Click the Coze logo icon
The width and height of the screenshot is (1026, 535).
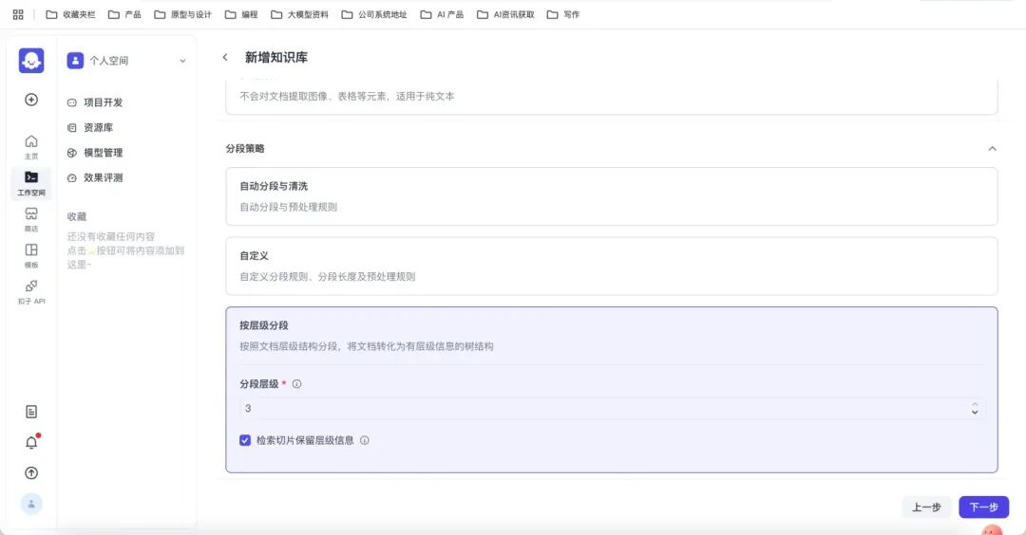(x=31, y=61)
